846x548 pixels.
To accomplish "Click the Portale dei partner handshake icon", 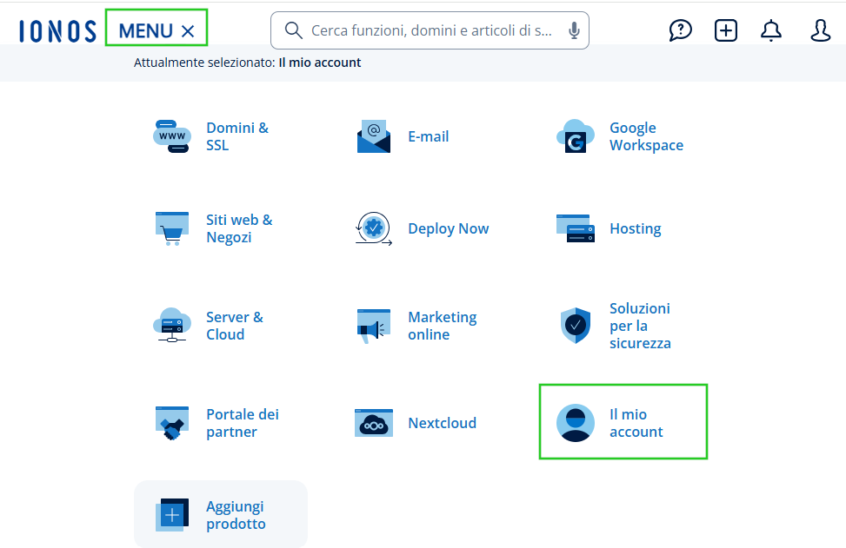I will point(172,423).
